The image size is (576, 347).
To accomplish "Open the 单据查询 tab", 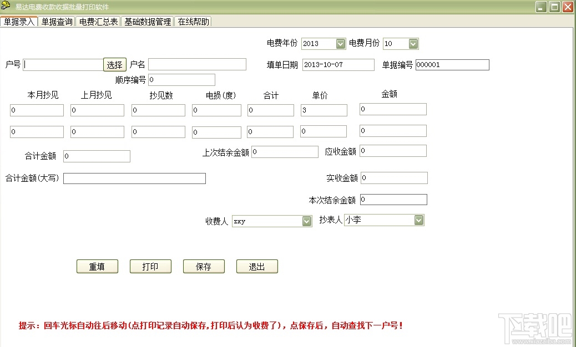I will (57, 22).
